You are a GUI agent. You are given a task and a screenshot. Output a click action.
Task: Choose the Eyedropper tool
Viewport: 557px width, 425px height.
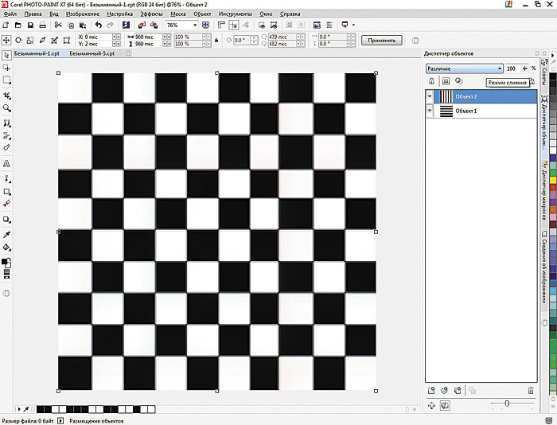click(x=6, y=234)
